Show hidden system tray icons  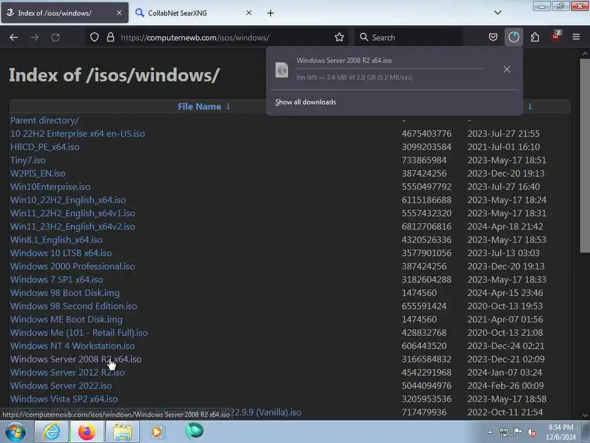tap(490, 433)
